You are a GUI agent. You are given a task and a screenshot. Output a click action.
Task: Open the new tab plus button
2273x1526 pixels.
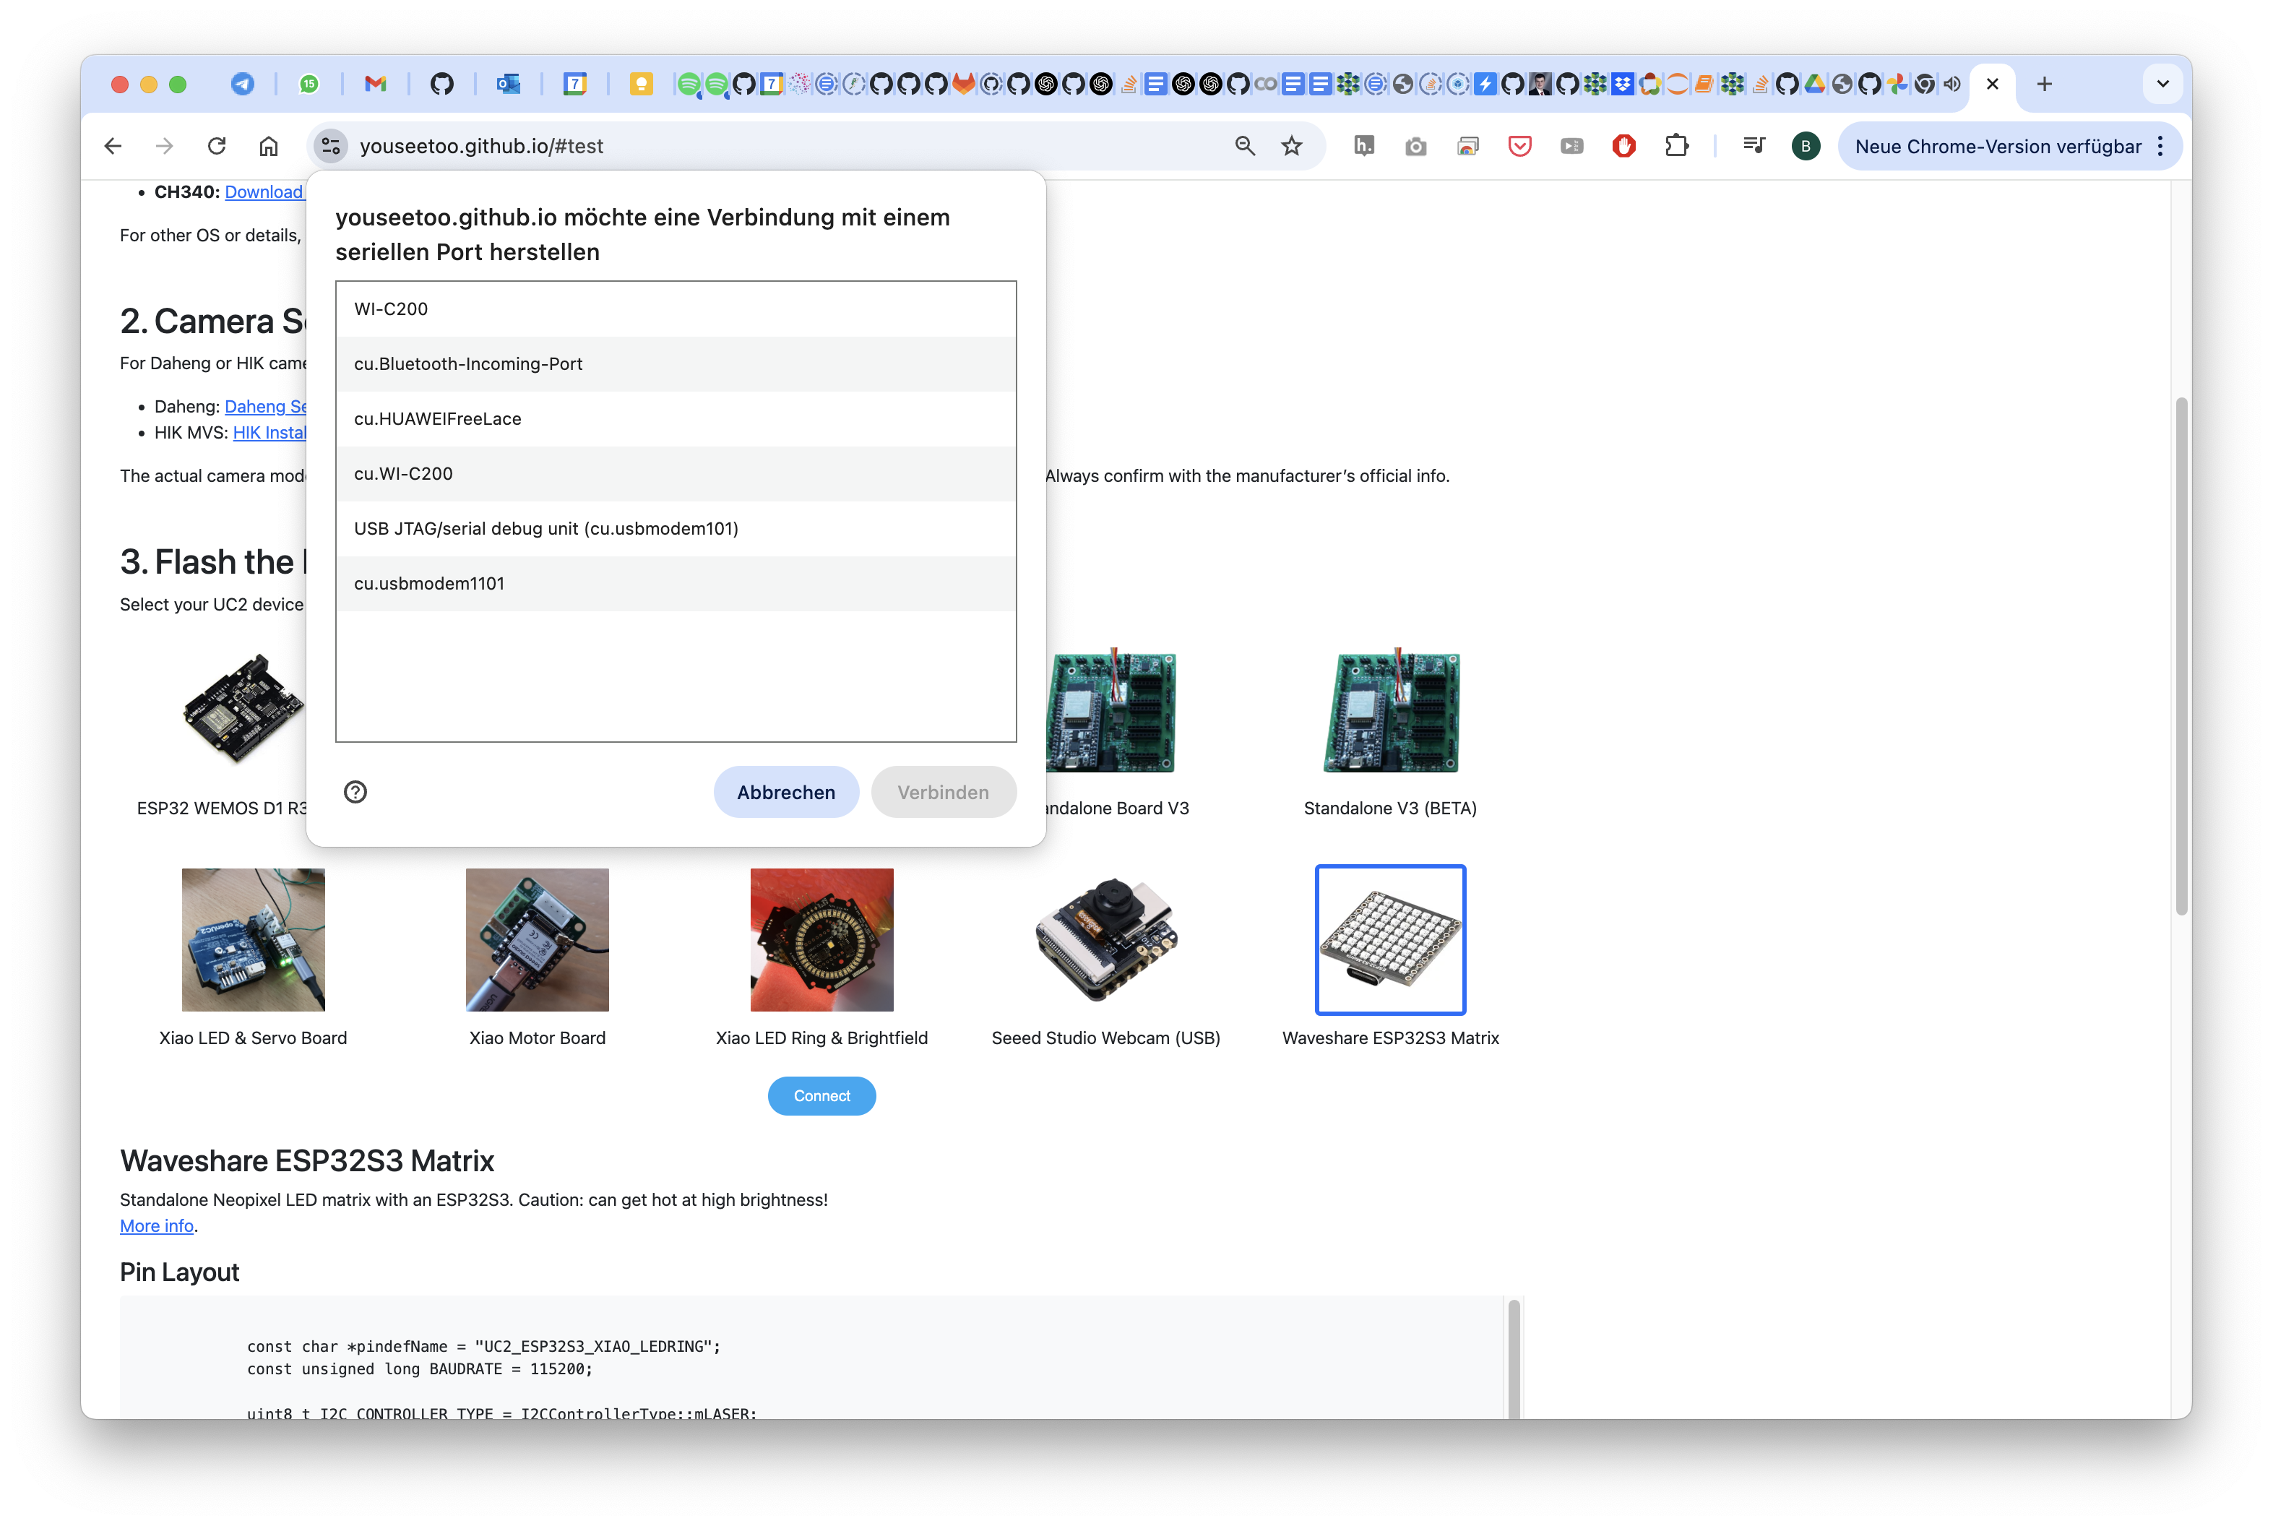(x=2043, y=84)
